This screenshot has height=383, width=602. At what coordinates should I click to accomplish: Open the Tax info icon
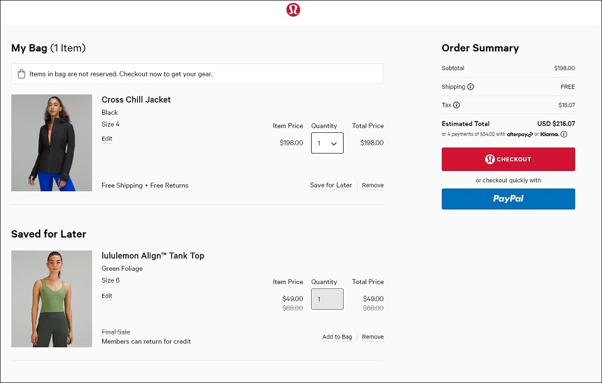tap(456, 105)
